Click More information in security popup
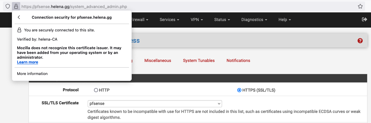The image size is (371, 123). (x=32, y=74)
